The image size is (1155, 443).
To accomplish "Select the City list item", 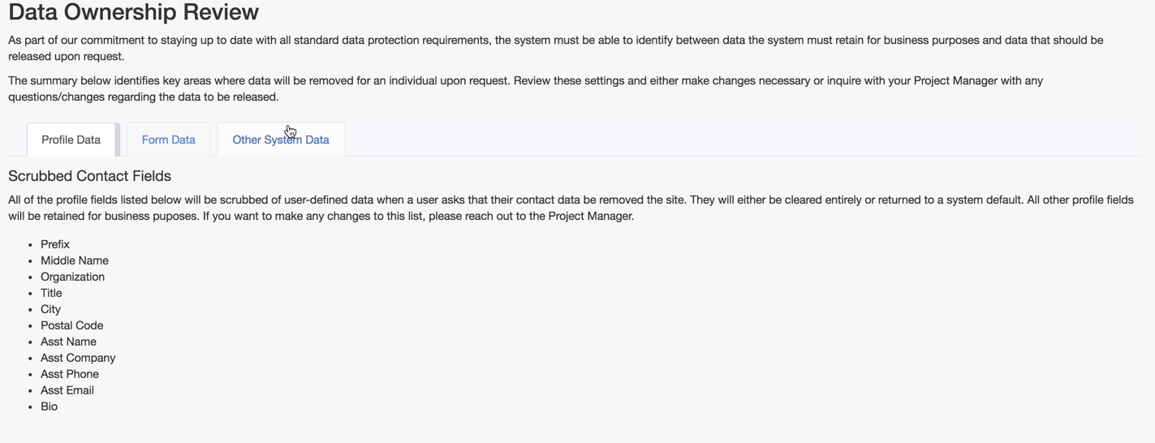I will click(50, 309).
